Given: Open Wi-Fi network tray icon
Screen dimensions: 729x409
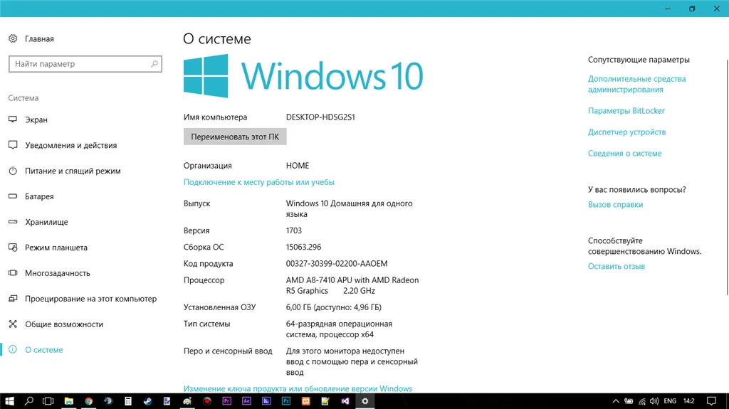Looking at the screenshot, I should click(641, 401).
